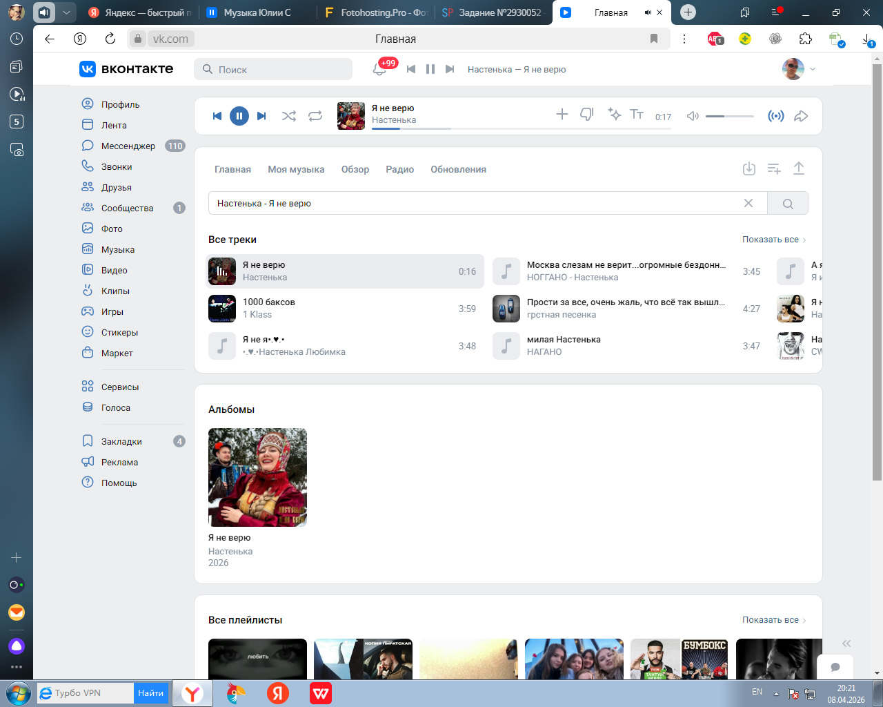The height and width of the screenshot is (707, 883).
Task: Click the dislike thumbs-down icon in player
Action: coord(586,115)
